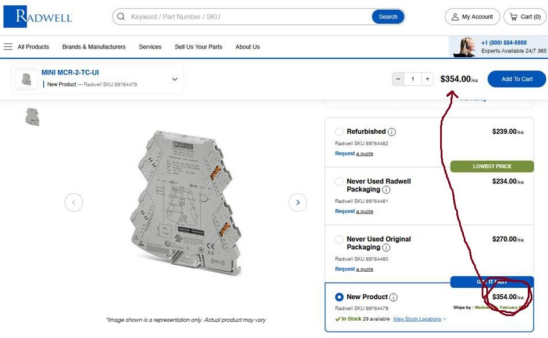The height and width of the screenshot is (338, 548).
Task: Select Never Used Original Packaging option
Action: (339, 239)
